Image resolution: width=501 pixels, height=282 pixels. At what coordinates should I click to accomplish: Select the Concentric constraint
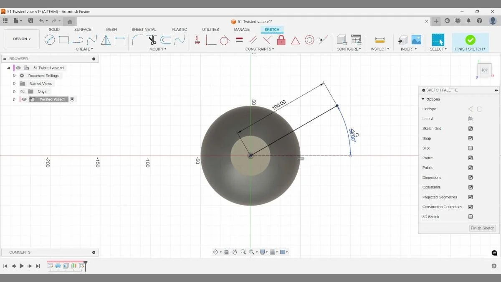(309, 40)
